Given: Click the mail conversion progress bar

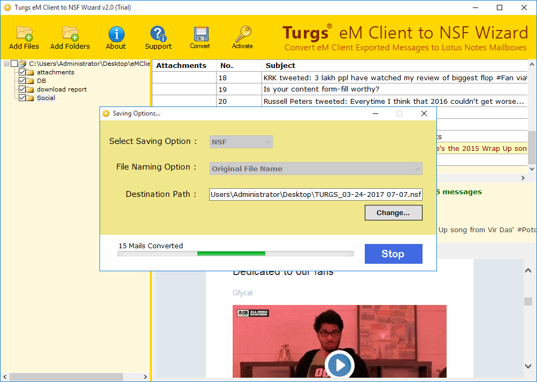Looking at the screenshot, I should pos(236,254).
